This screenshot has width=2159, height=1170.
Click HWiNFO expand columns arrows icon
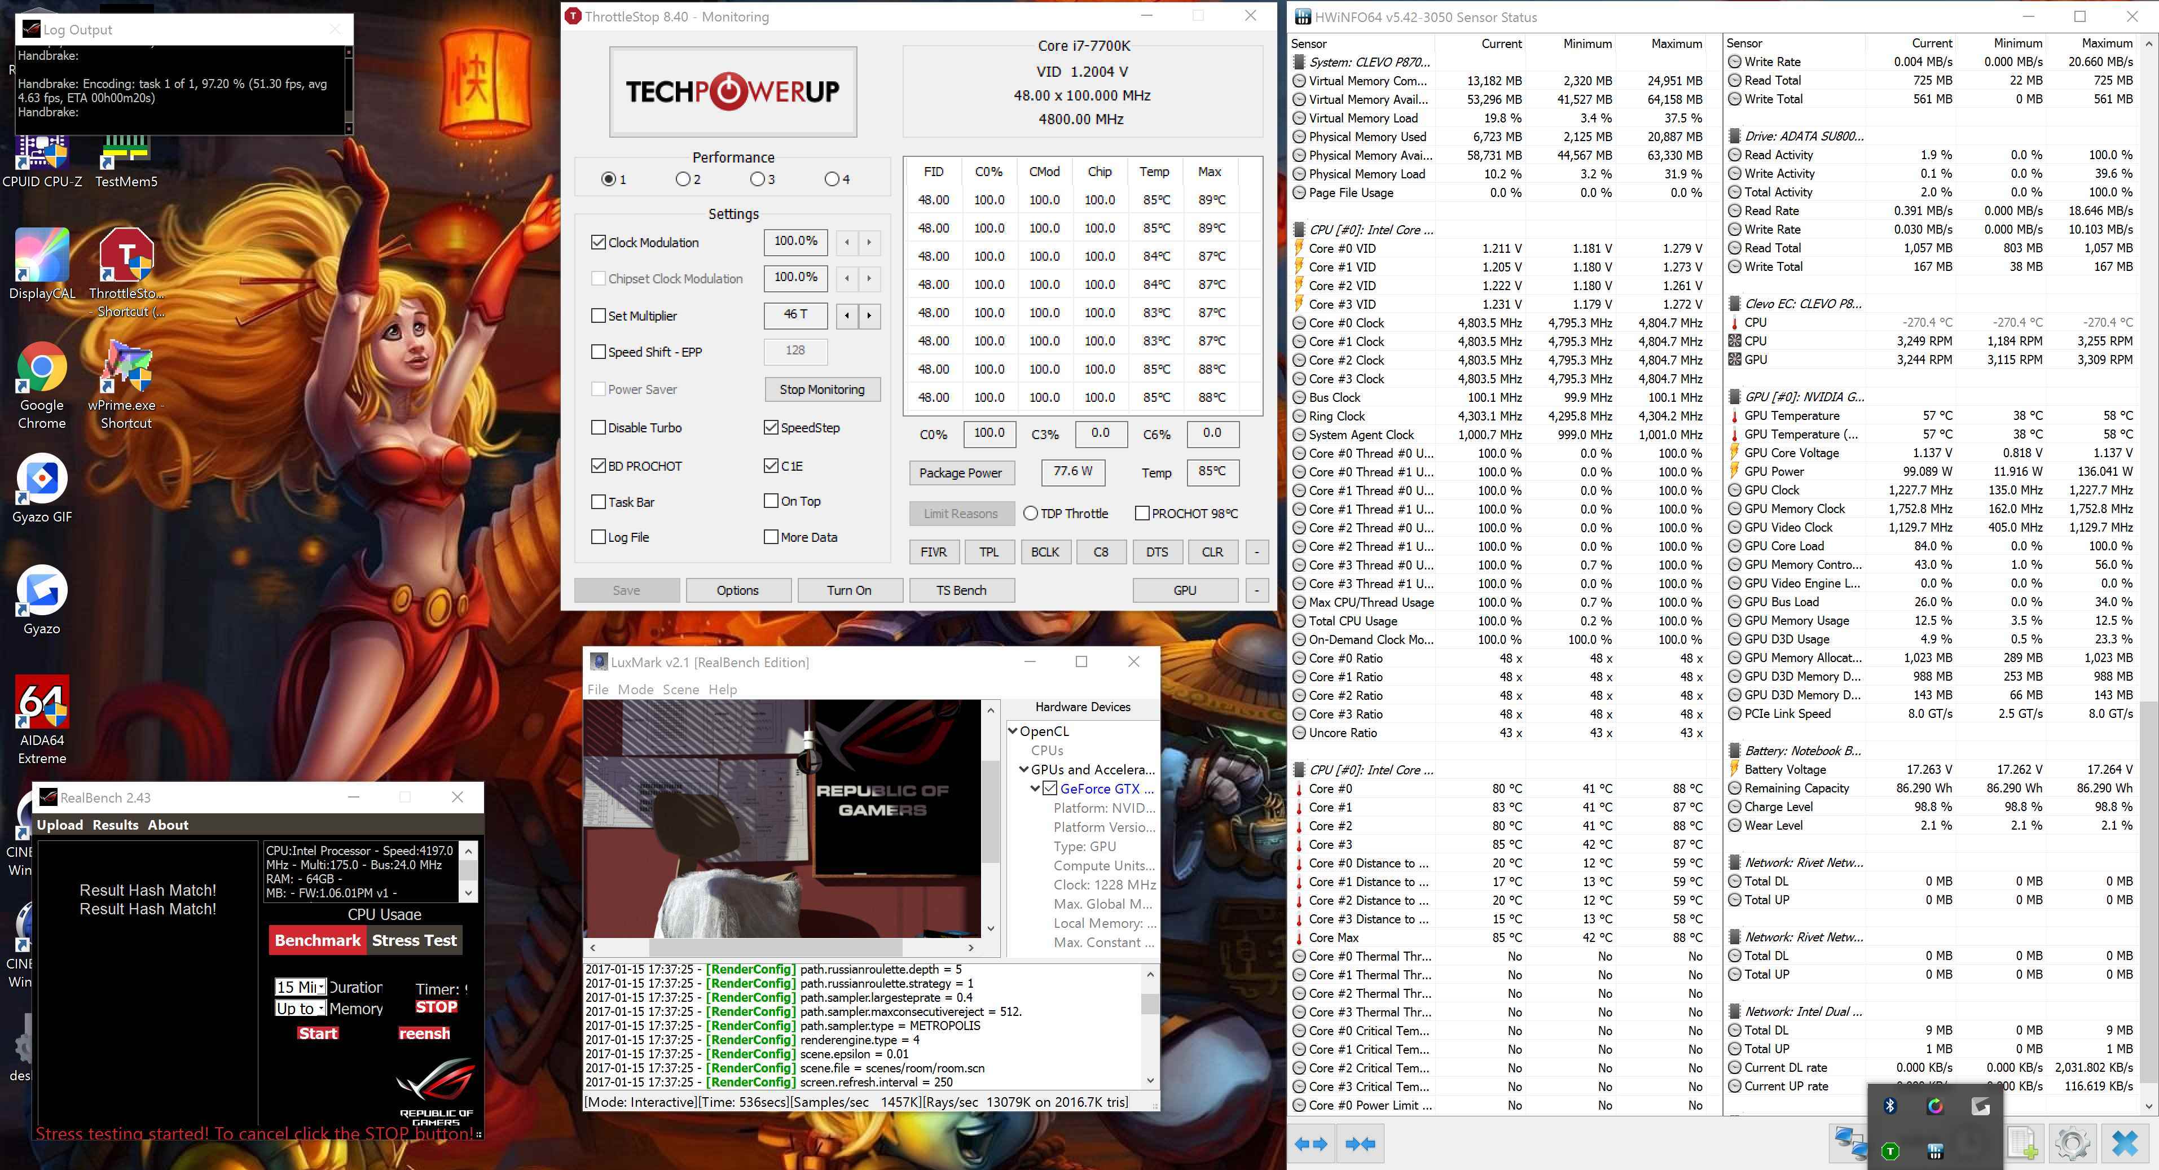(1311, 1144)
